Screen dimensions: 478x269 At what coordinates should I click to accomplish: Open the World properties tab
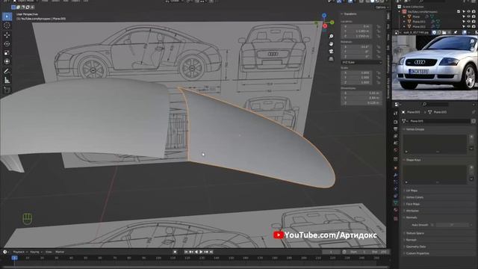395,150
